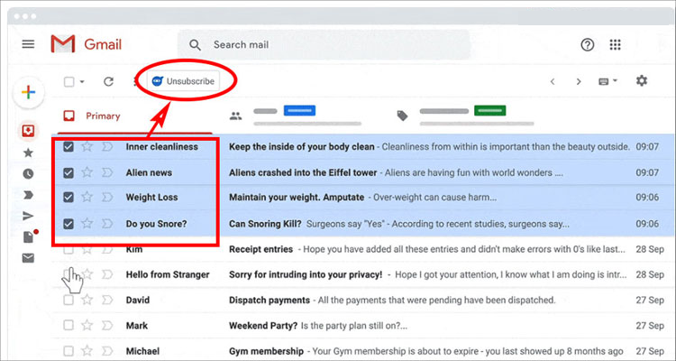Tick the Michael email checkbox
The image size is (676, 361).
point(69,351)
